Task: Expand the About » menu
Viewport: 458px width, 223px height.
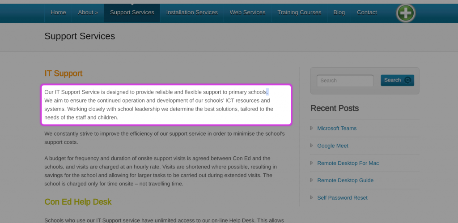Action: pos(88,13)
